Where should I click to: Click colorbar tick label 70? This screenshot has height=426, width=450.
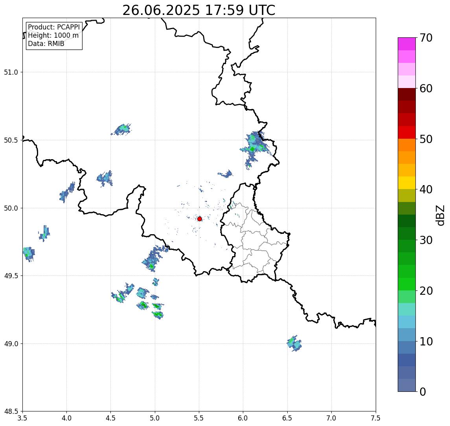426,38
